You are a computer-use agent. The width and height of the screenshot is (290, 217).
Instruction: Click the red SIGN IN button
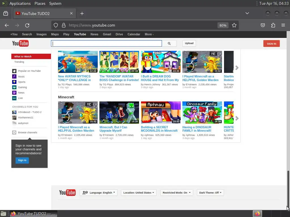(272, 44)
